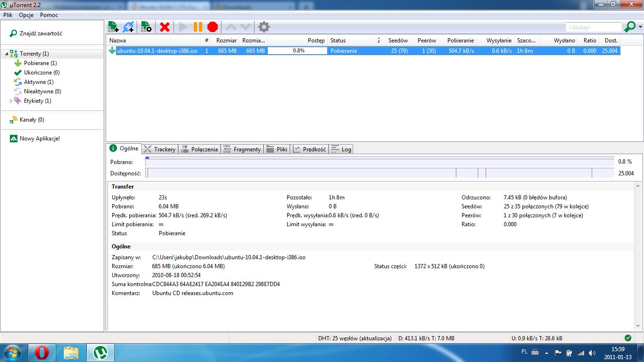Screen dimensions: 644x362
Task: Click the Create New Torrent icon
Action: point(146,27)
